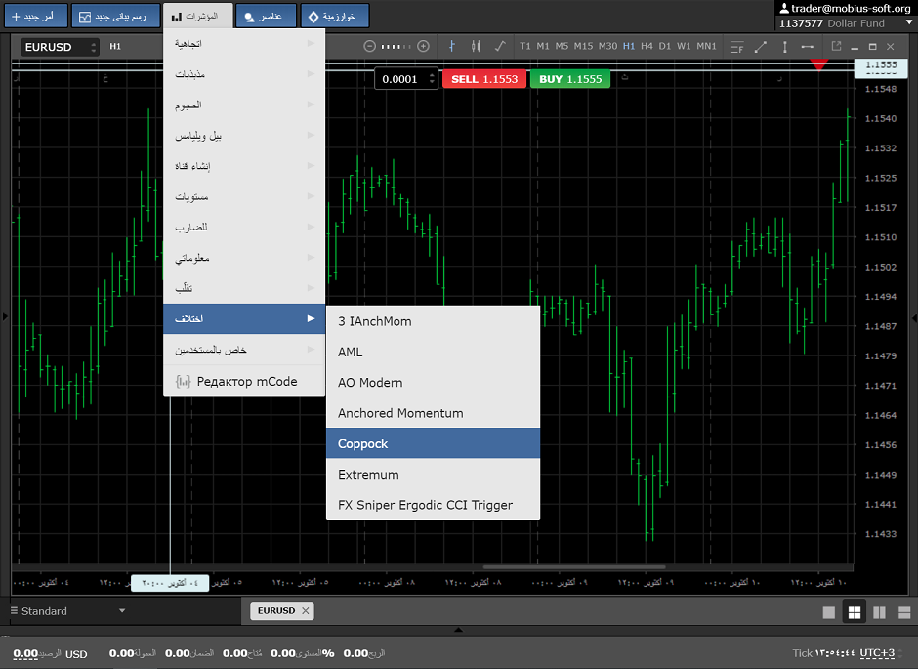Switch to two-column chart layout

879,612
